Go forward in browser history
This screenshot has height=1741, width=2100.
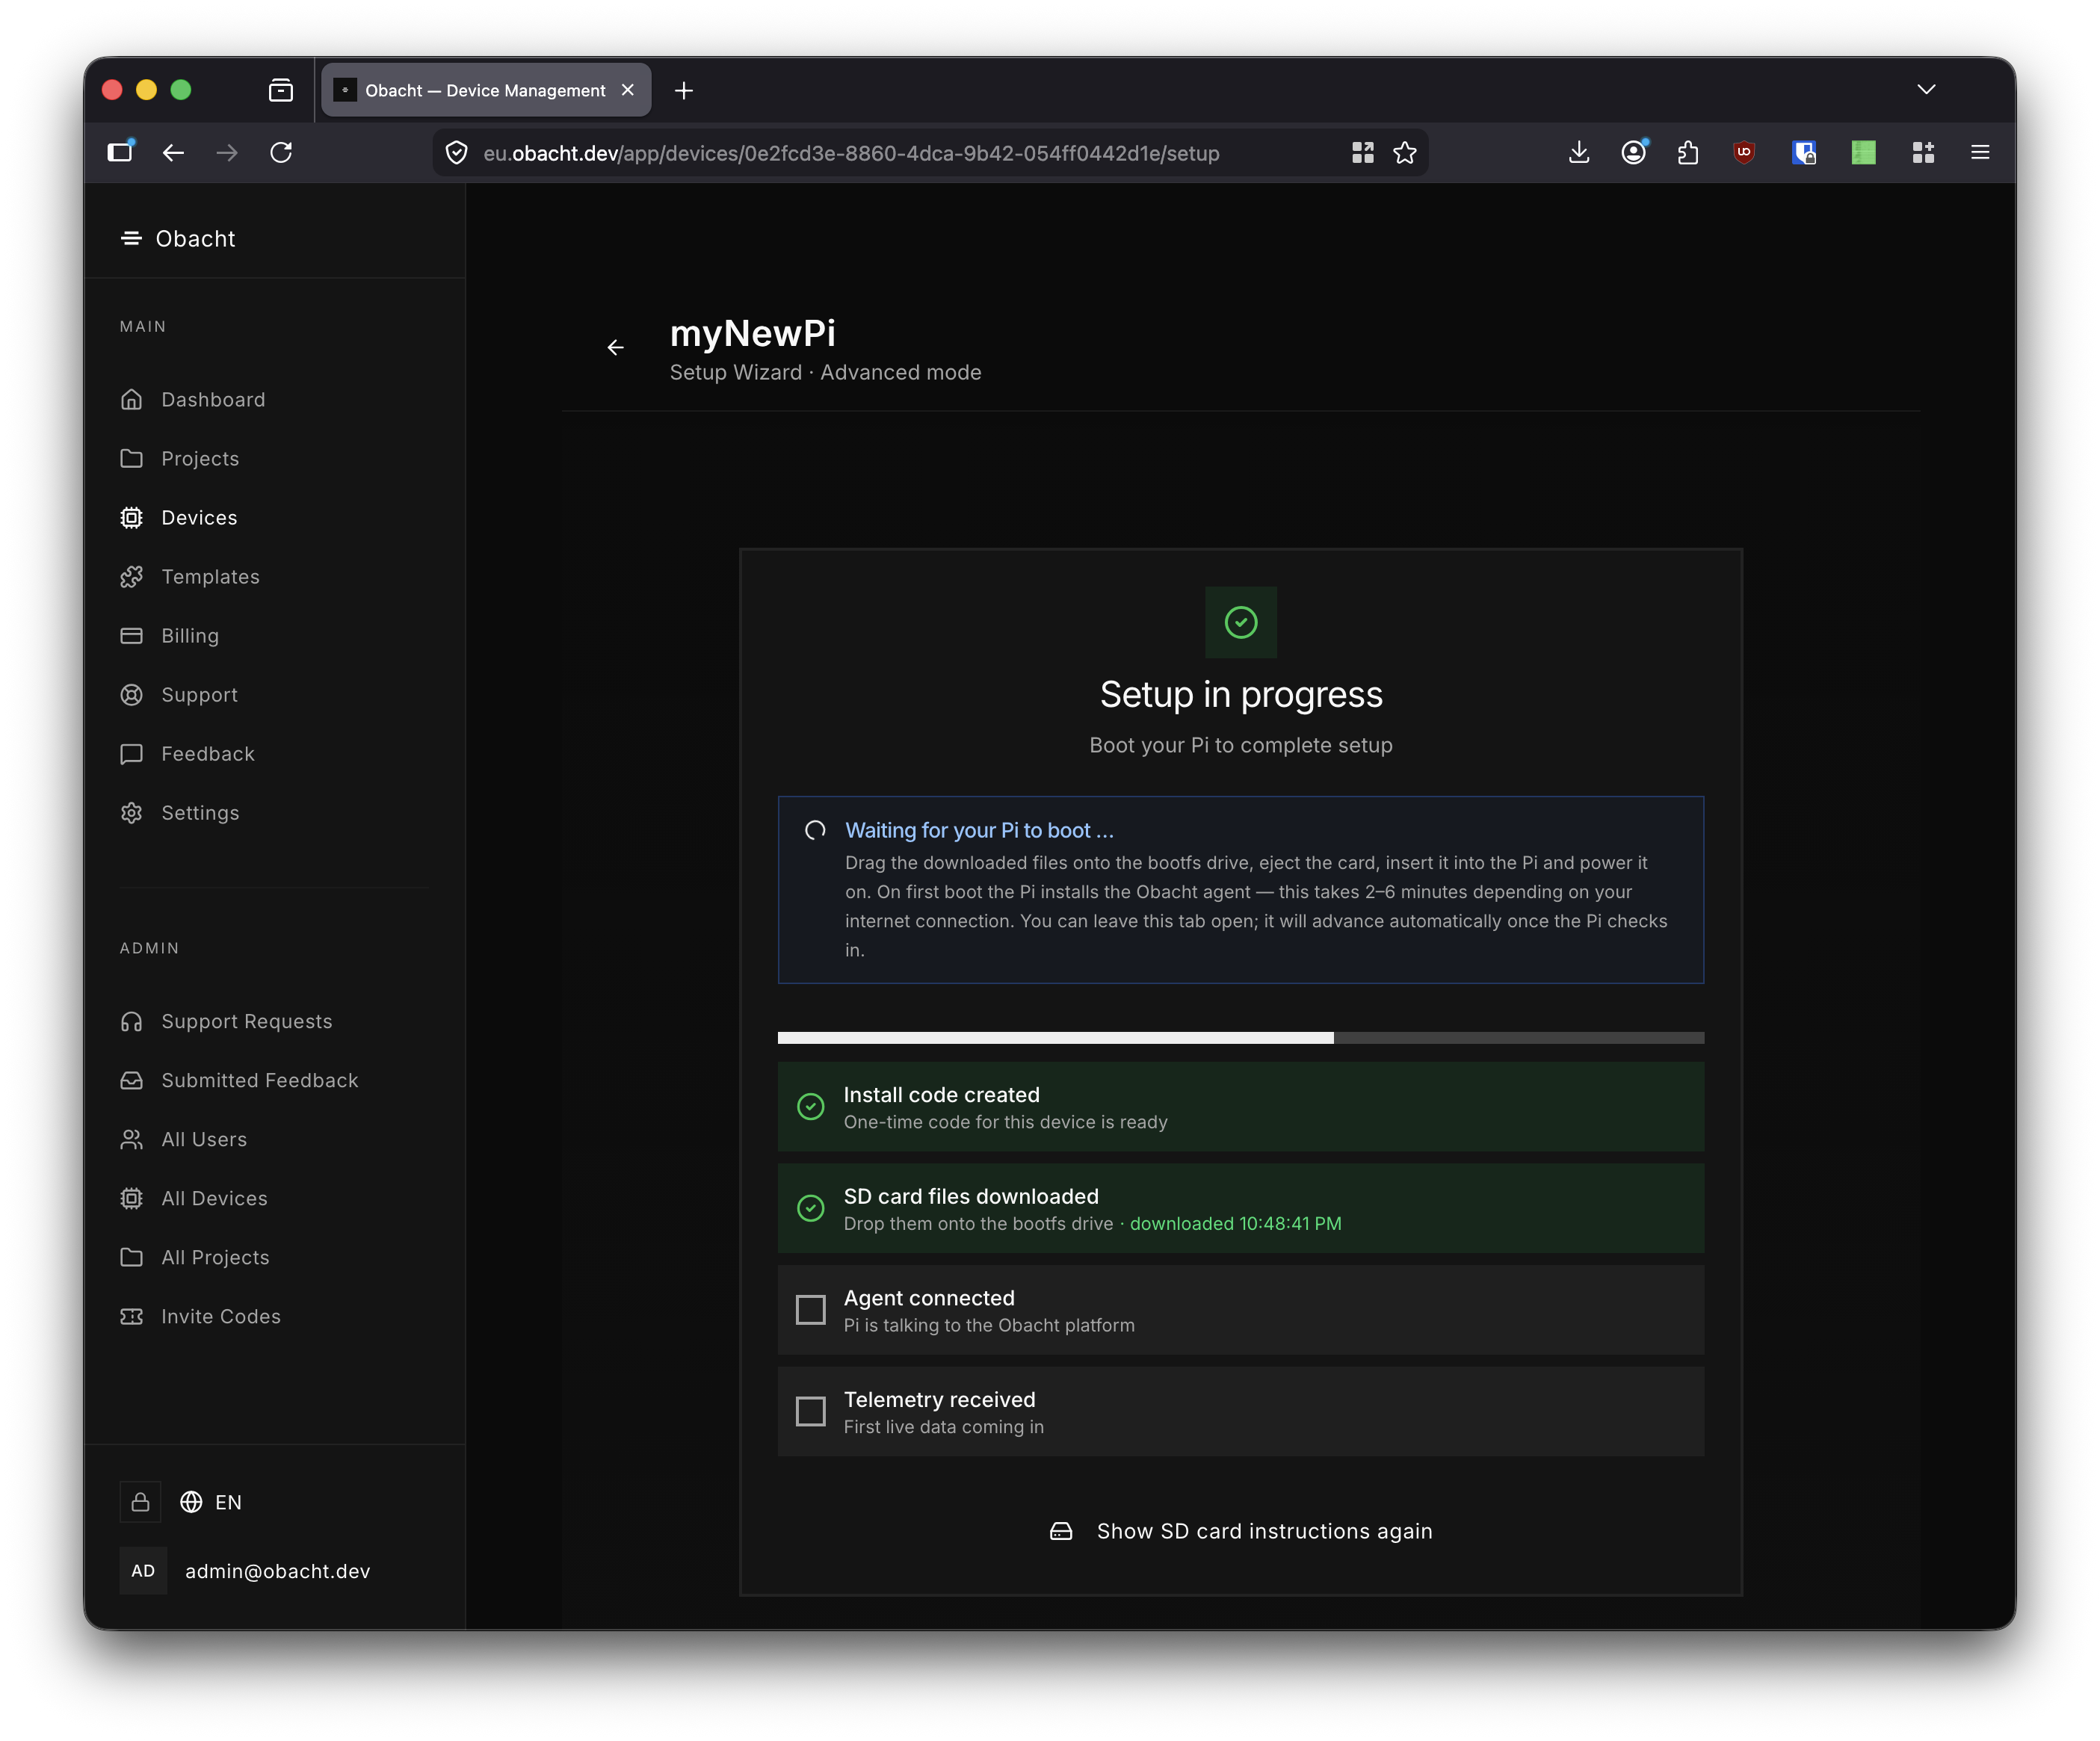coord(227,153)
